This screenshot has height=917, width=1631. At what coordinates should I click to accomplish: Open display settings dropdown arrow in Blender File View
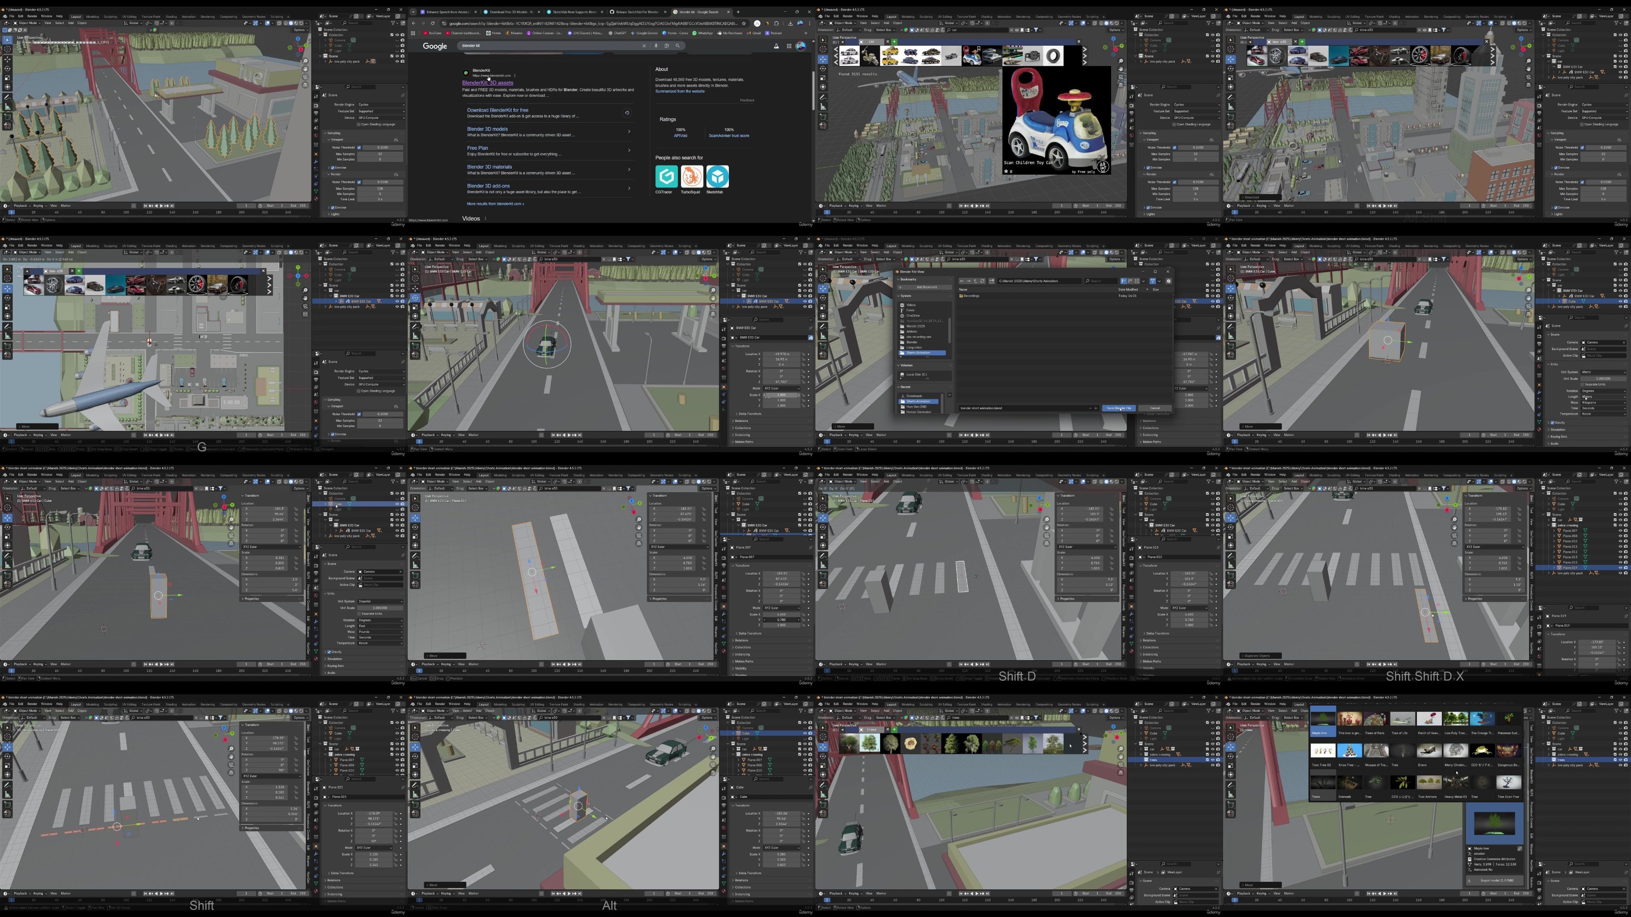(x=1143, y=281)
